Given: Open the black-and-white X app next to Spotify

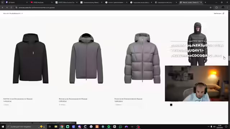Looking at the screenshot, I should click(115, 126).
